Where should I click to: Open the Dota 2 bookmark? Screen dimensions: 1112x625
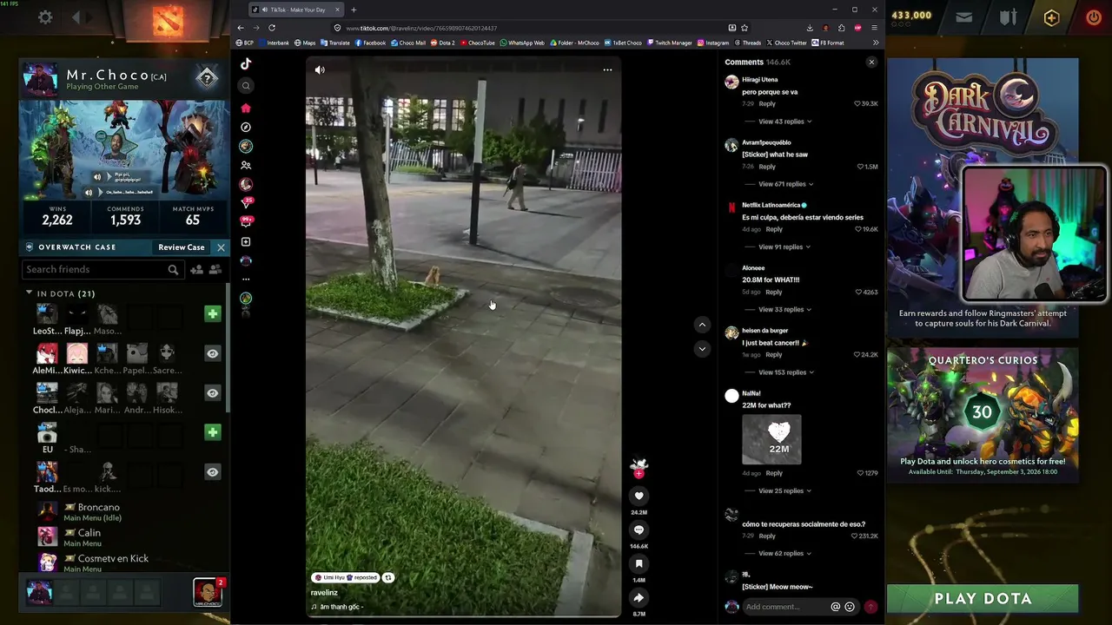tap(443, 43)
